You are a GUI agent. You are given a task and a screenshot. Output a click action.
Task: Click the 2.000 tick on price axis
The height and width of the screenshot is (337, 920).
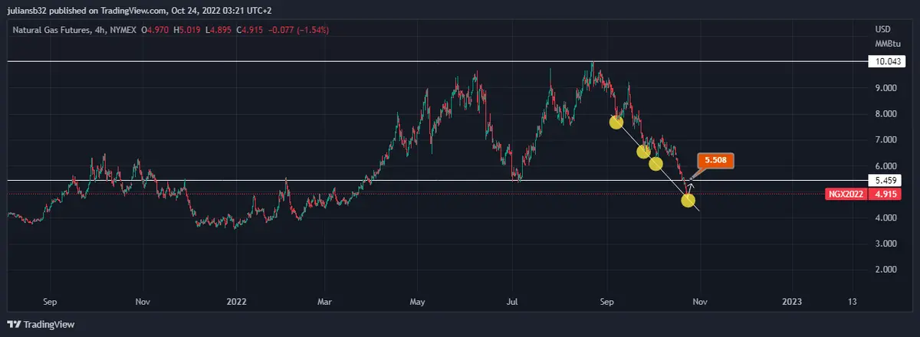click(x=886, y=270)
